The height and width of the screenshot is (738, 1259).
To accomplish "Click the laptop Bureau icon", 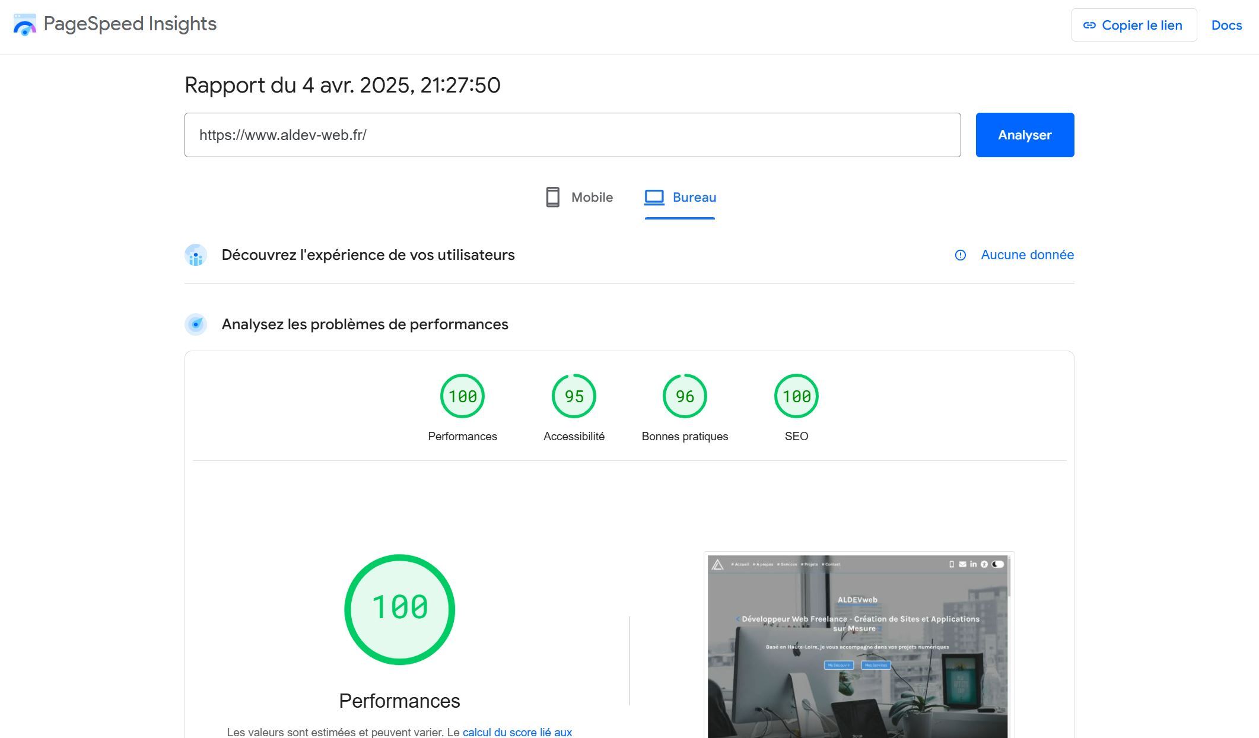I will (x=654, y=197).
